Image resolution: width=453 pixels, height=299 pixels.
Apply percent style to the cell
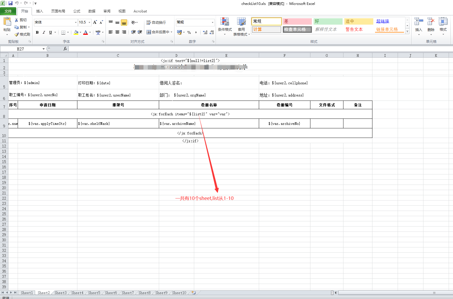(189, 32)
